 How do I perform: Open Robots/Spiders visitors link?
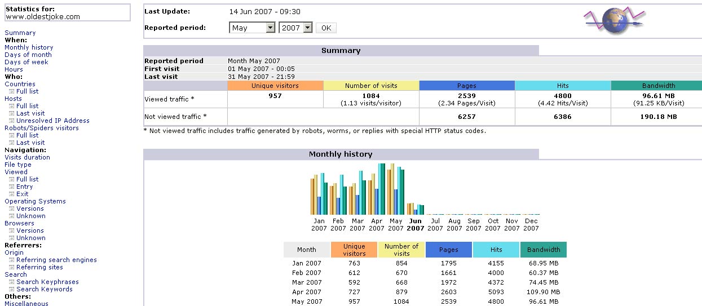click(42, 128)
